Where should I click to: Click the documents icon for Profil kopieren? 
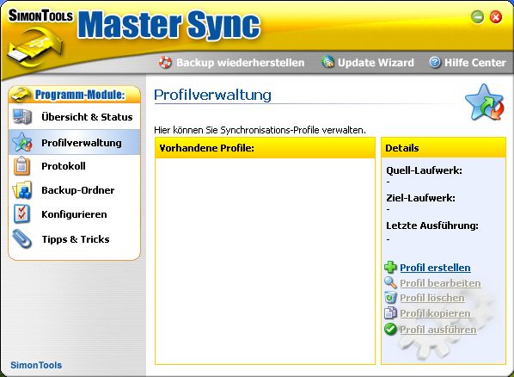click(390, 313)
